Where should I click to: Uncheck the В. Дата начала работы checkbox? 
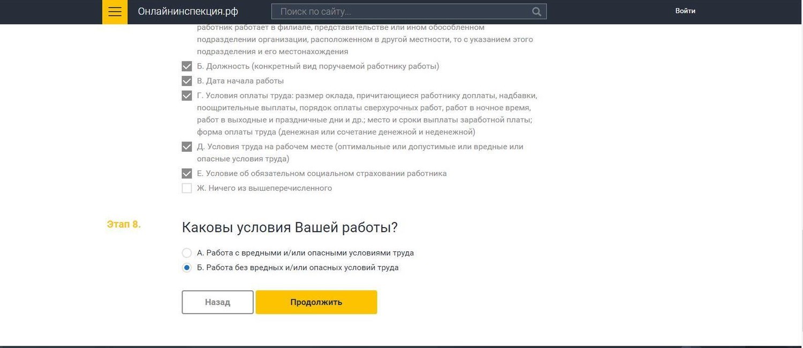(x=187, y=81)
